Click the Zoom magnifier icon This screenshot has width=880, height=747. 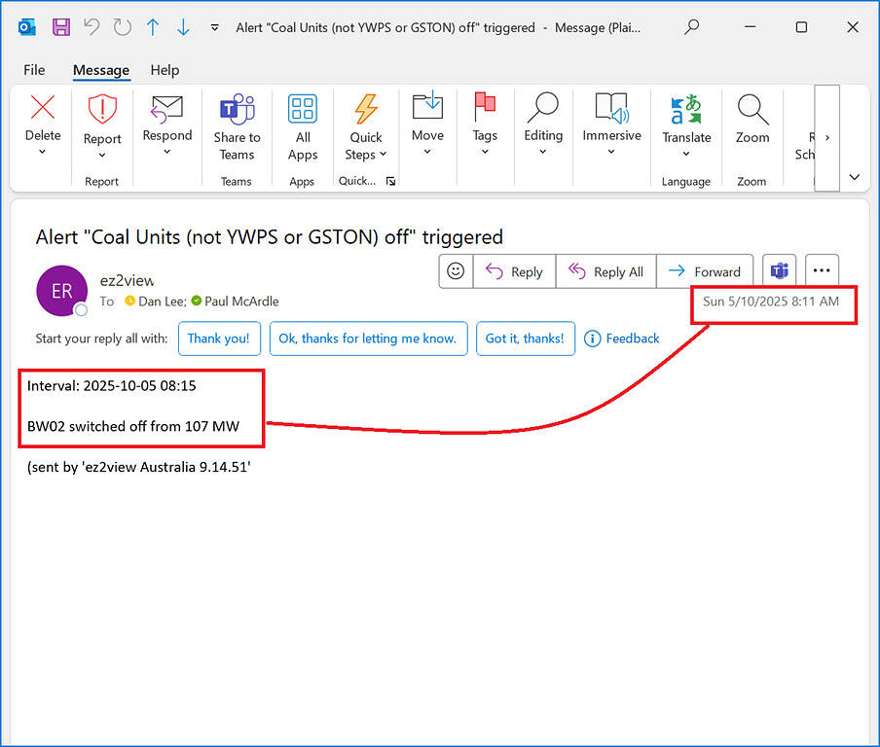[752, 108]
